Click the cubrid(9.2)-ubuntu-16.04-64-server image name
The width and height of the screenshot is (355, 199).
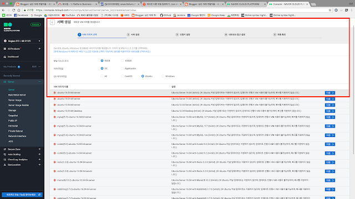(74, 144)
